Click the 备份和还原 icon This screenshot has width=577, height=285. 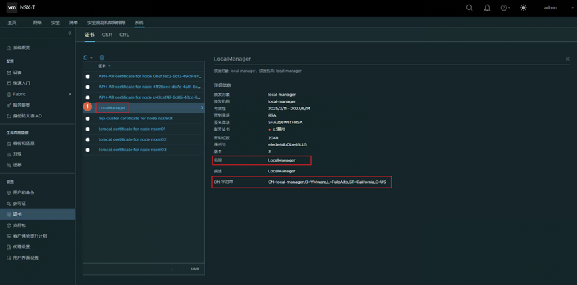(x=9, y=143)
